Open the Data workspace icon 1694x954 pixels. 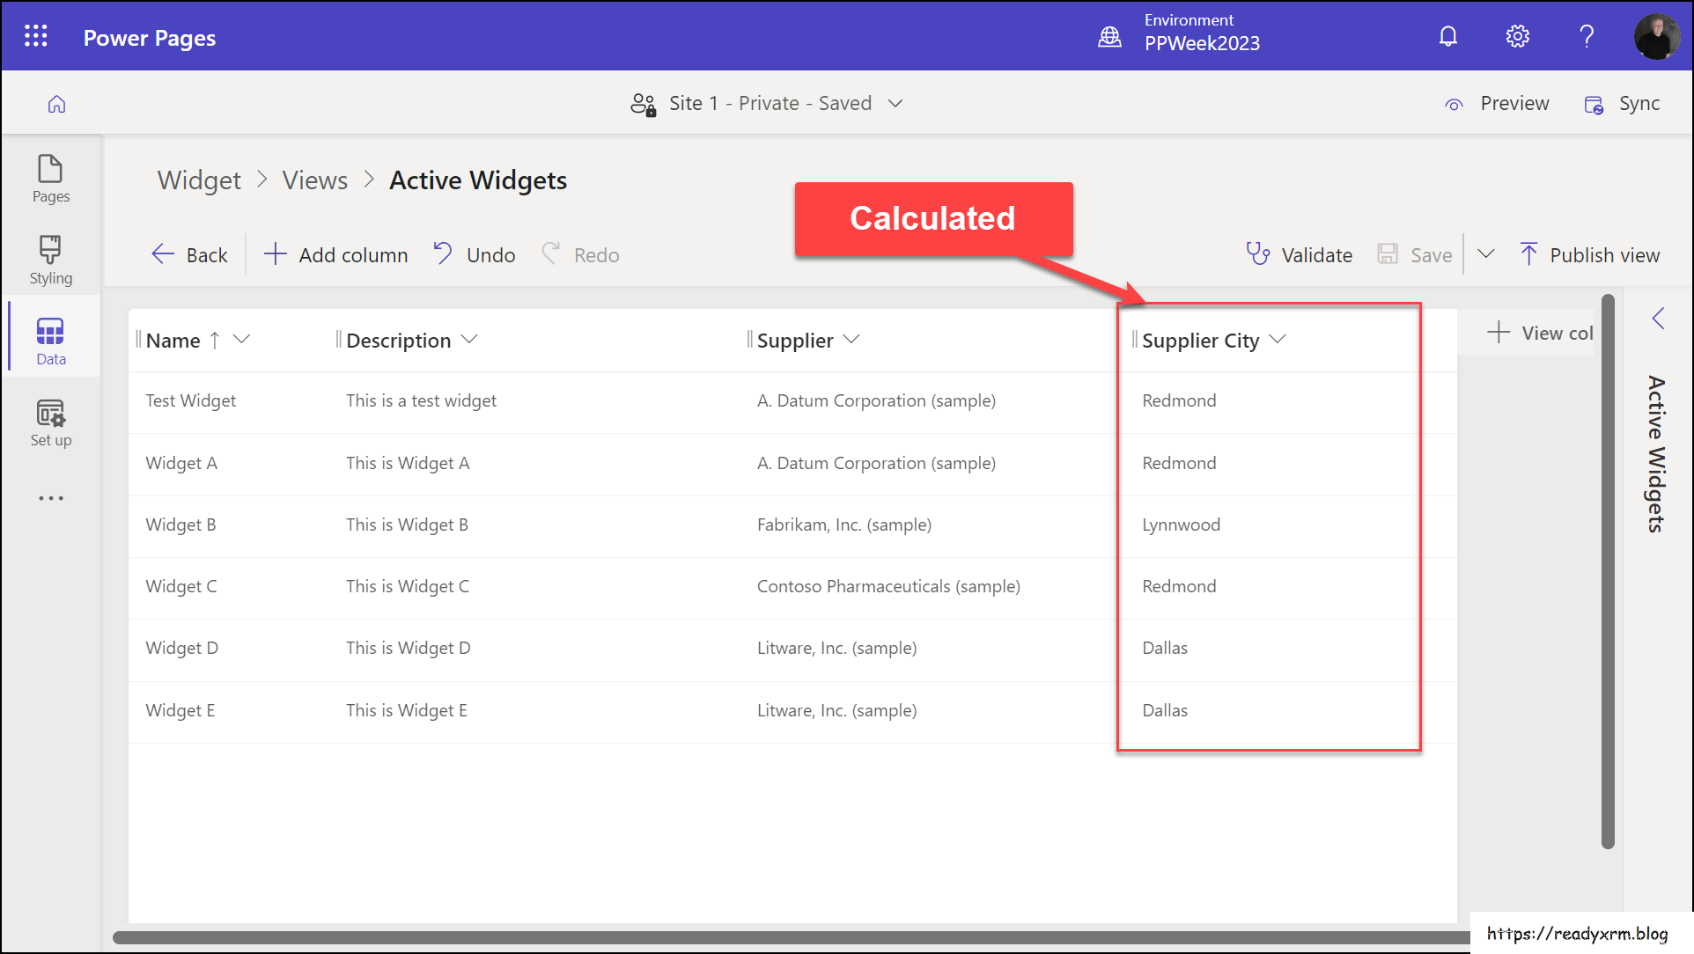pos(50,337)
